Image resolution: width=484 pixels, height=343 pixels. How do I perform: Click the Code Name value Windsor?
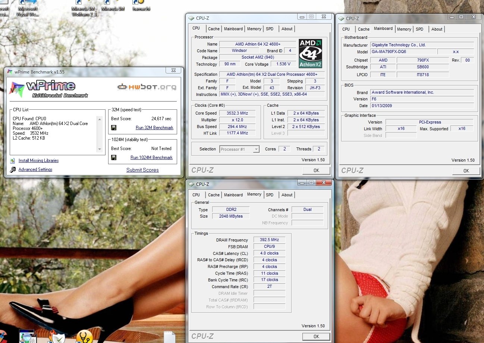point(239,50)
